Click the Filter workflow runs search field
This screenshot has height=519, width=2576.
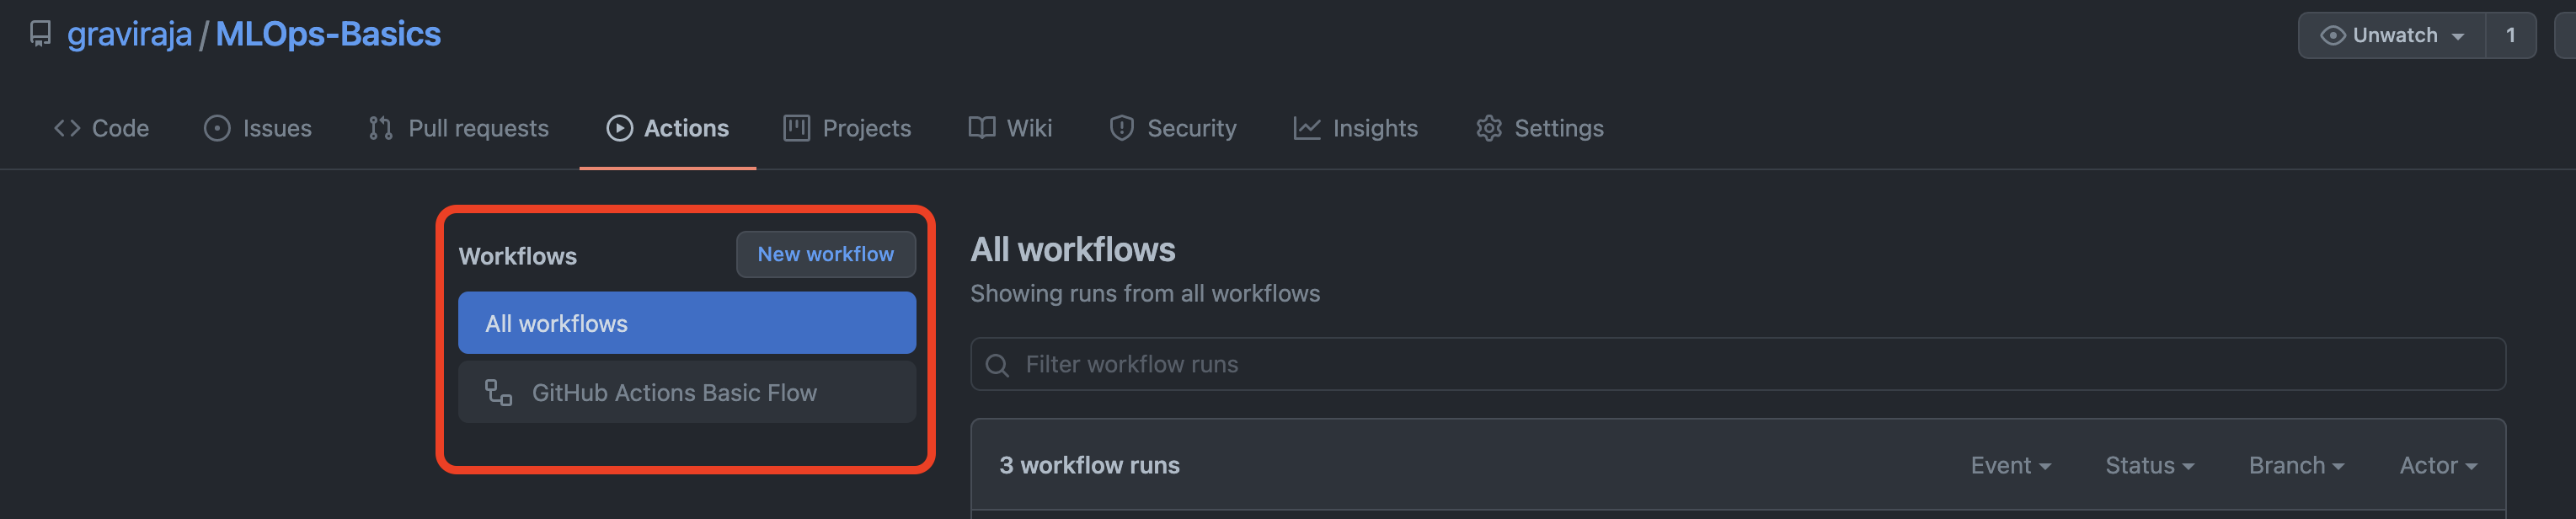coord(1736,364)
